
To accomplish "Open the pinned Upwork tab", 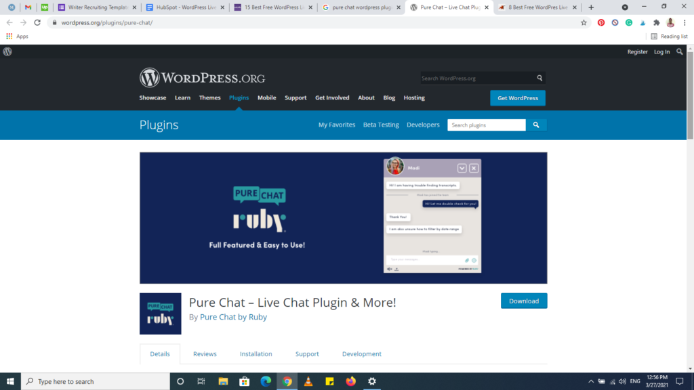I will tap(45, 7).
